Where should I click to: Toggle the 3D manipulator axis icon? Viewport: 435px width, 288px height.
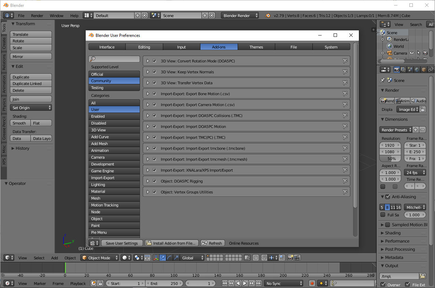tap(156, 258)
